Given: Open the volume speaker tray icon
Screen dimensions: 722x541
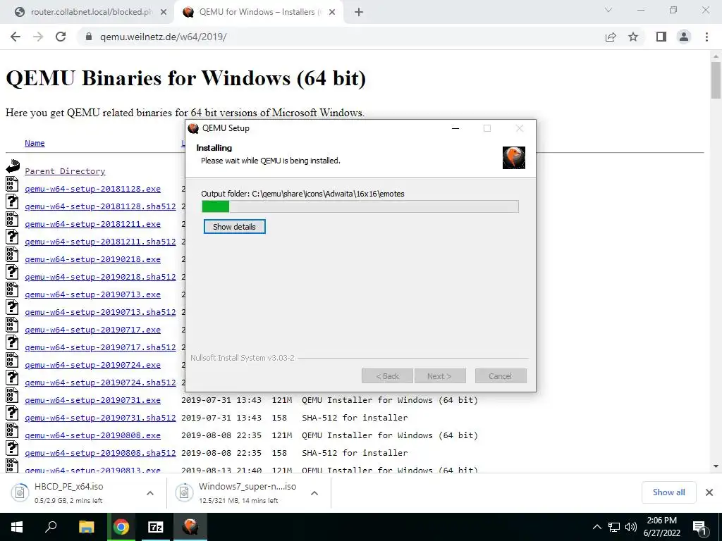Looking at the screenshot, I should tap(631, 527).
